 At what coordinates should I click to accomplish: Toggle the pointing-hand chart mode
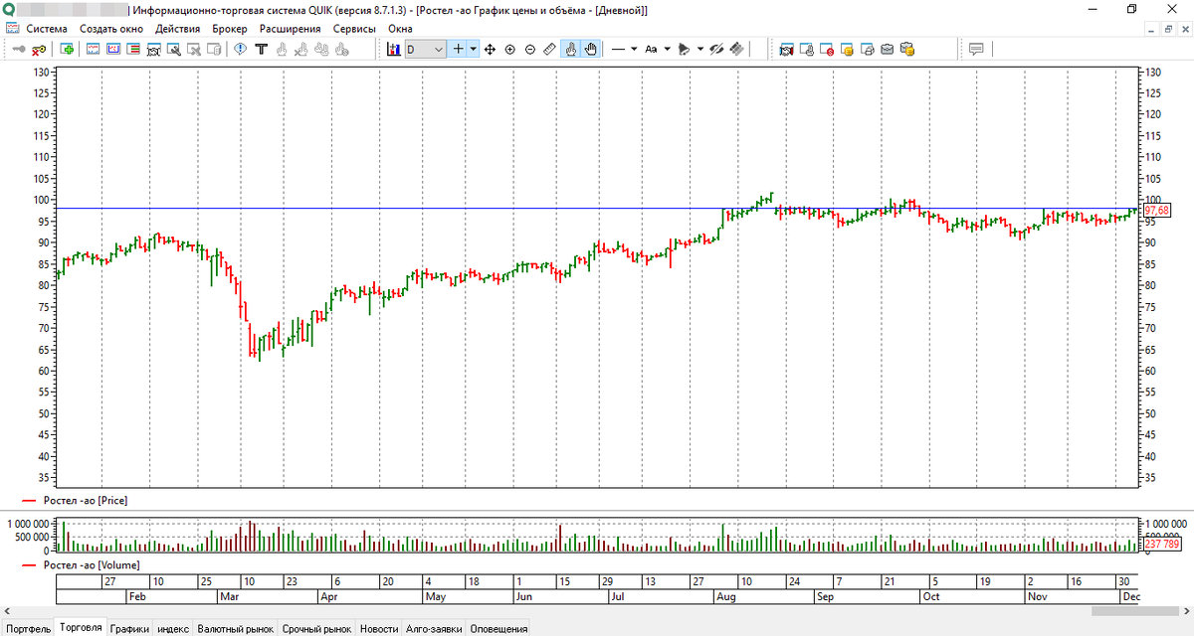pos(571,49)
